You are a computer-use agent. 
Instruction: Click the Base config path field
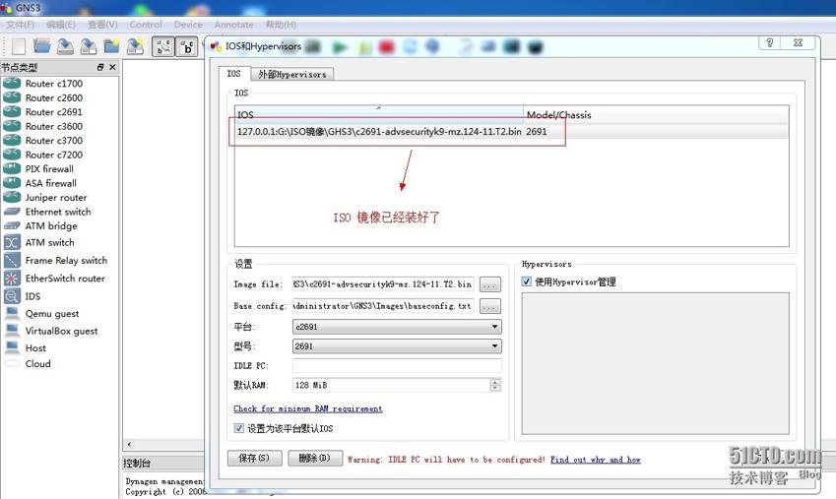pos(383,306)
